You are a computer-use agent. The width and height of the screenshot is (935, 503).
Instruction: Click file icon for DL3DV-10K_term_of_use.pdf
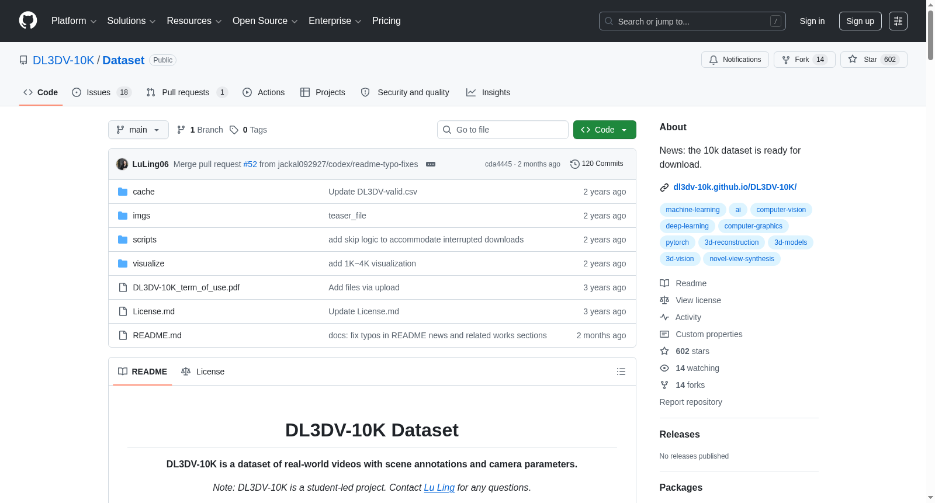pyautogui.click(x=123, y=287)
